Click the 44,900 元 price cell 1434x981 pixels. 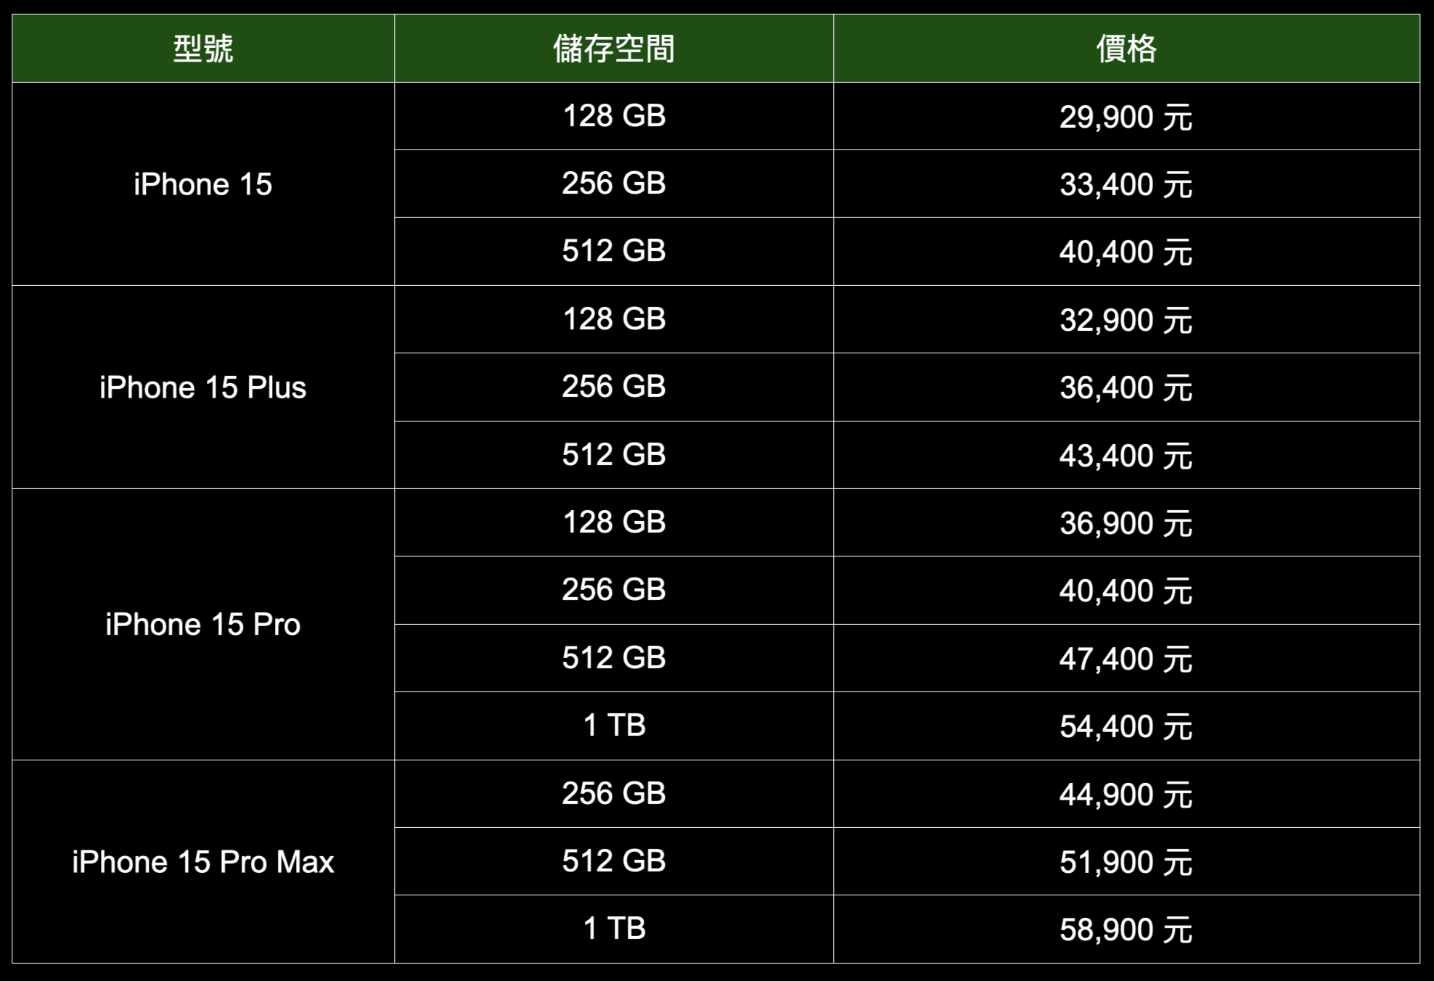[1126, 795]
